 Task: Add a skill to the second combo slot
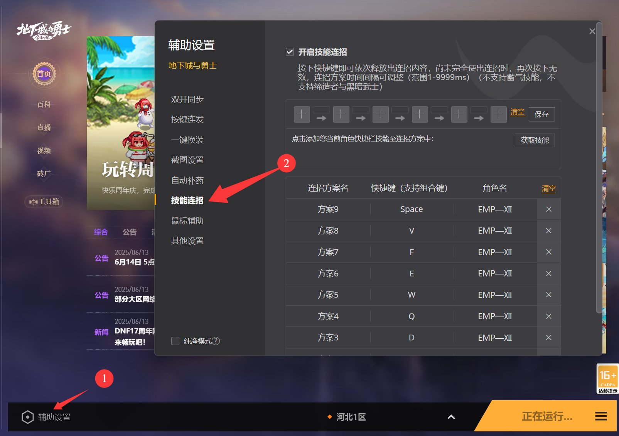341,114
